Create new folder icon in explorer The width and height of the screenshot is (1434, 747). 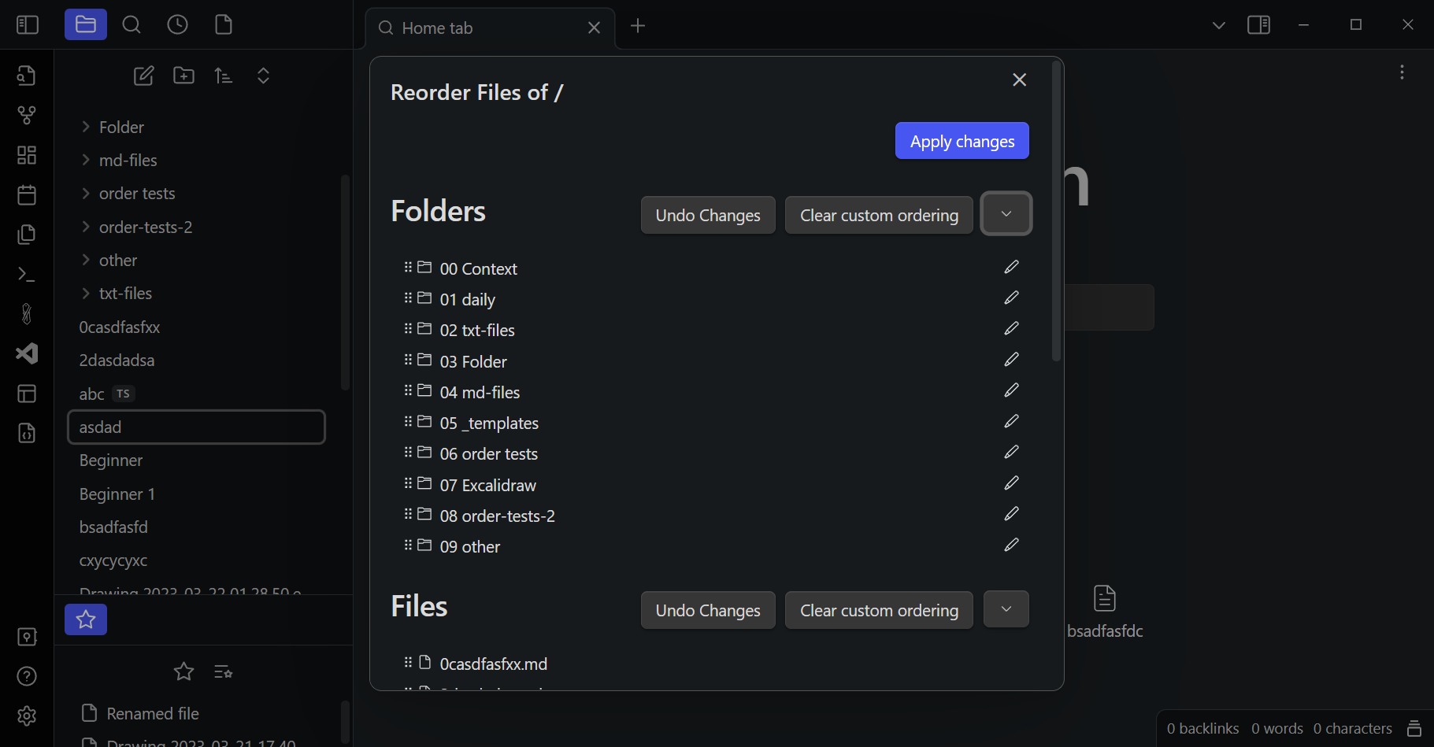coord(184,76)
